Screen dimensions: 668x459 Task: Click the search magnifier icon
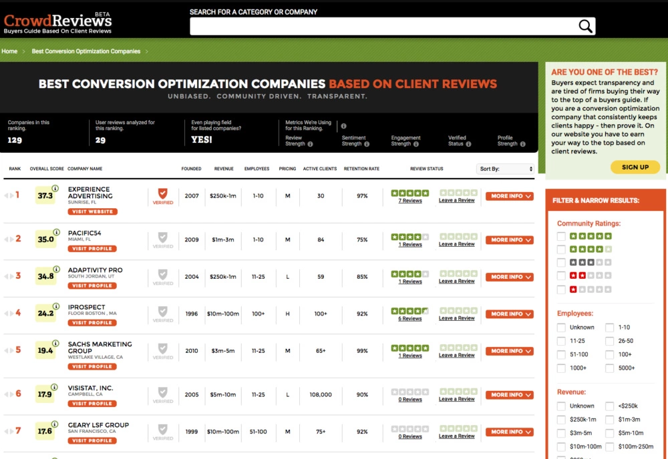coord(585,27)
